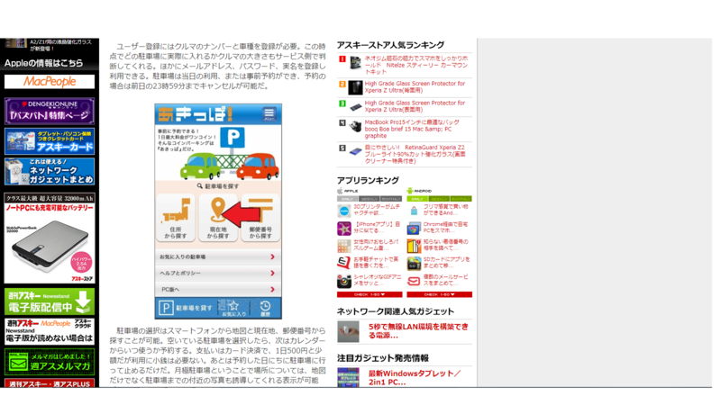The image size is (721, 405).
Task: Select DAILY tab under Android ranking
Action: (417, 199)
